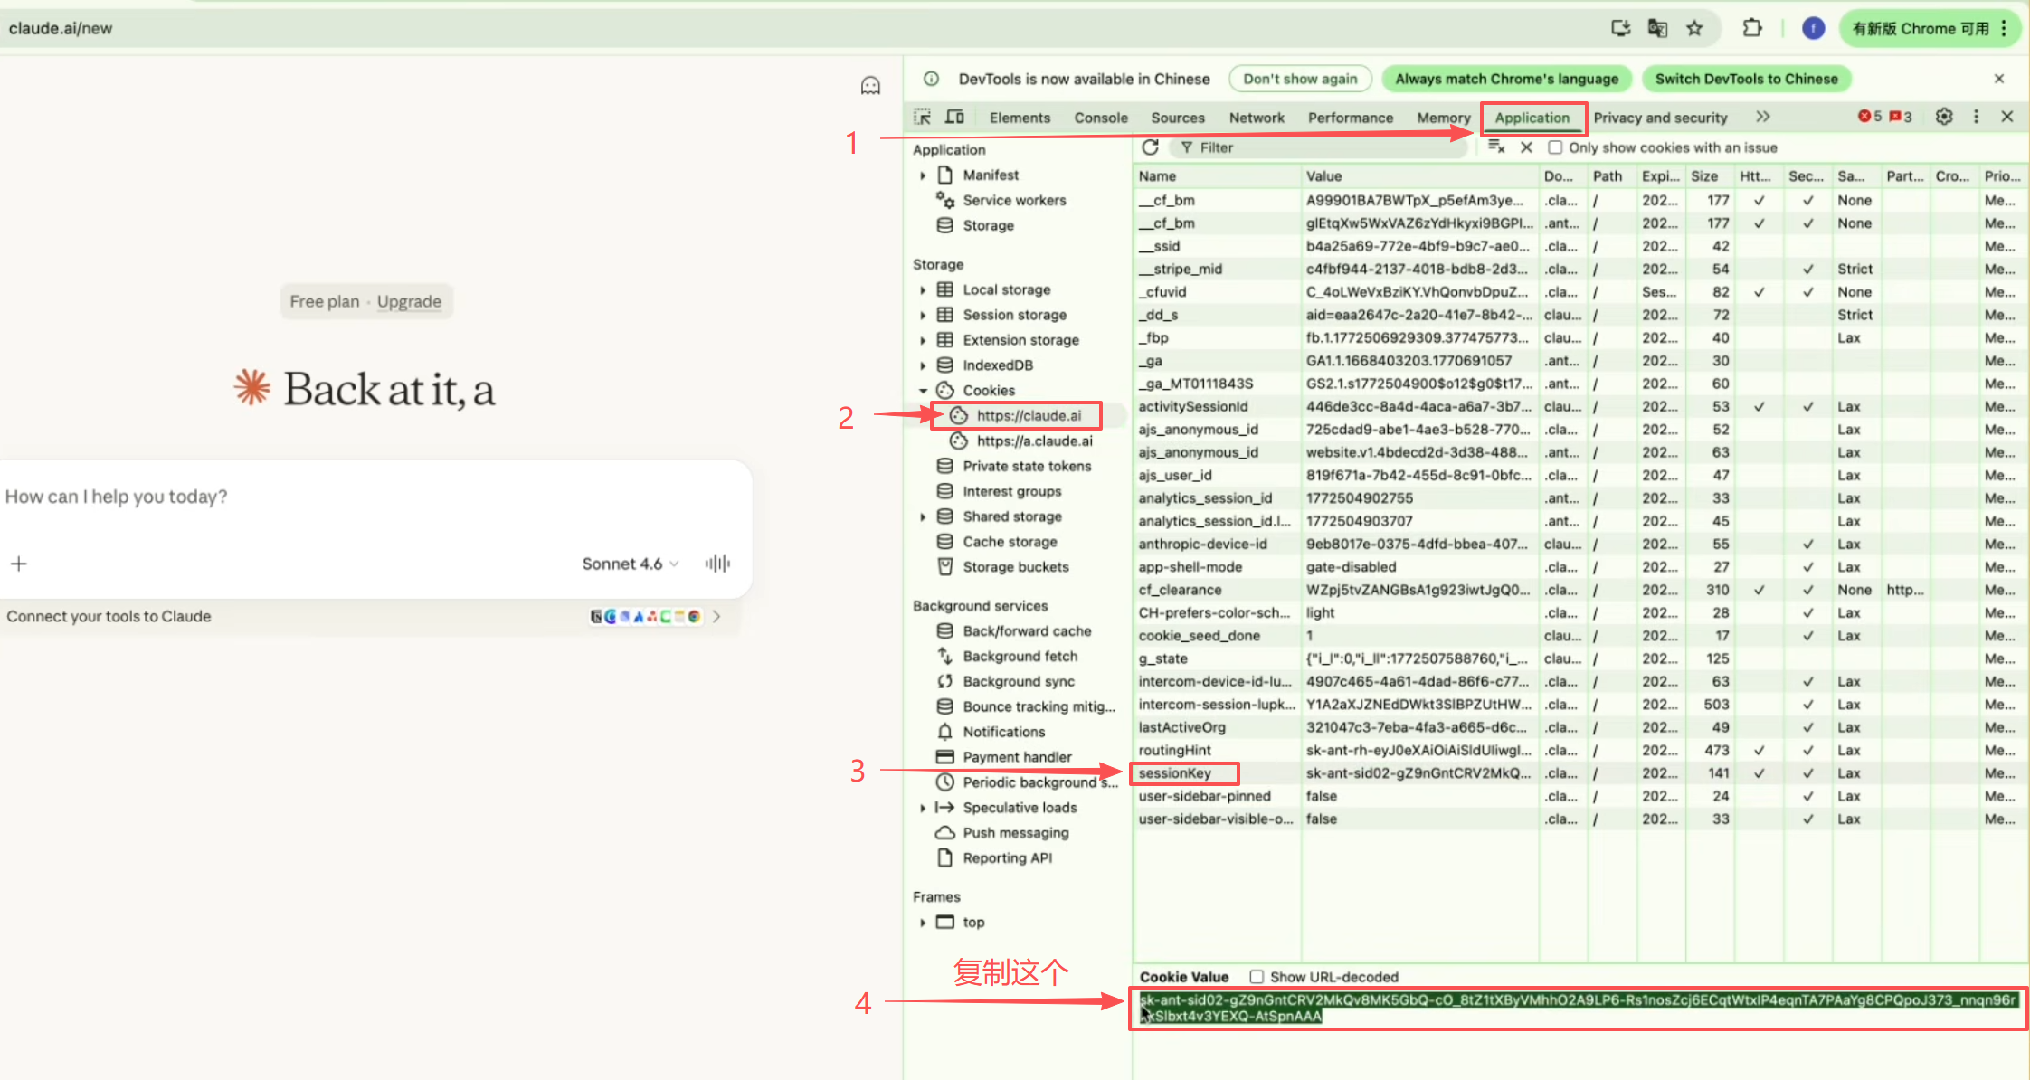Open Interest groups entry
This screenshot has height=1080, width=2030.
[x=1011, y=491]
